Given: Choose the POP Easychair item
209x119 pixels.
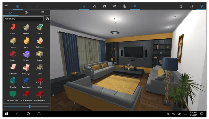Looking at the screenshot, I should pyautogui.click(x=40, y=96).
